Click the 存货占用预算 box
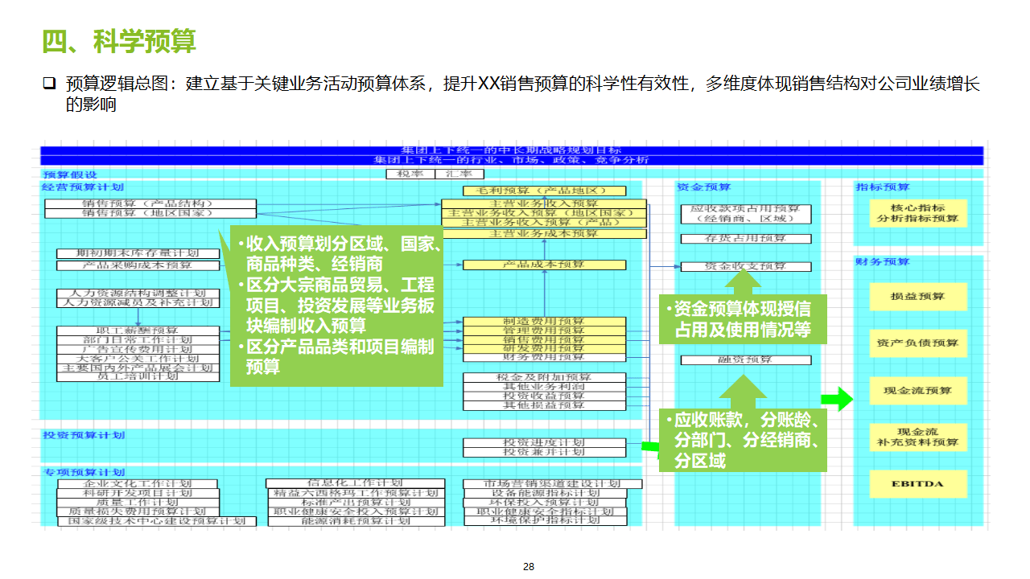 click(746, 239)
